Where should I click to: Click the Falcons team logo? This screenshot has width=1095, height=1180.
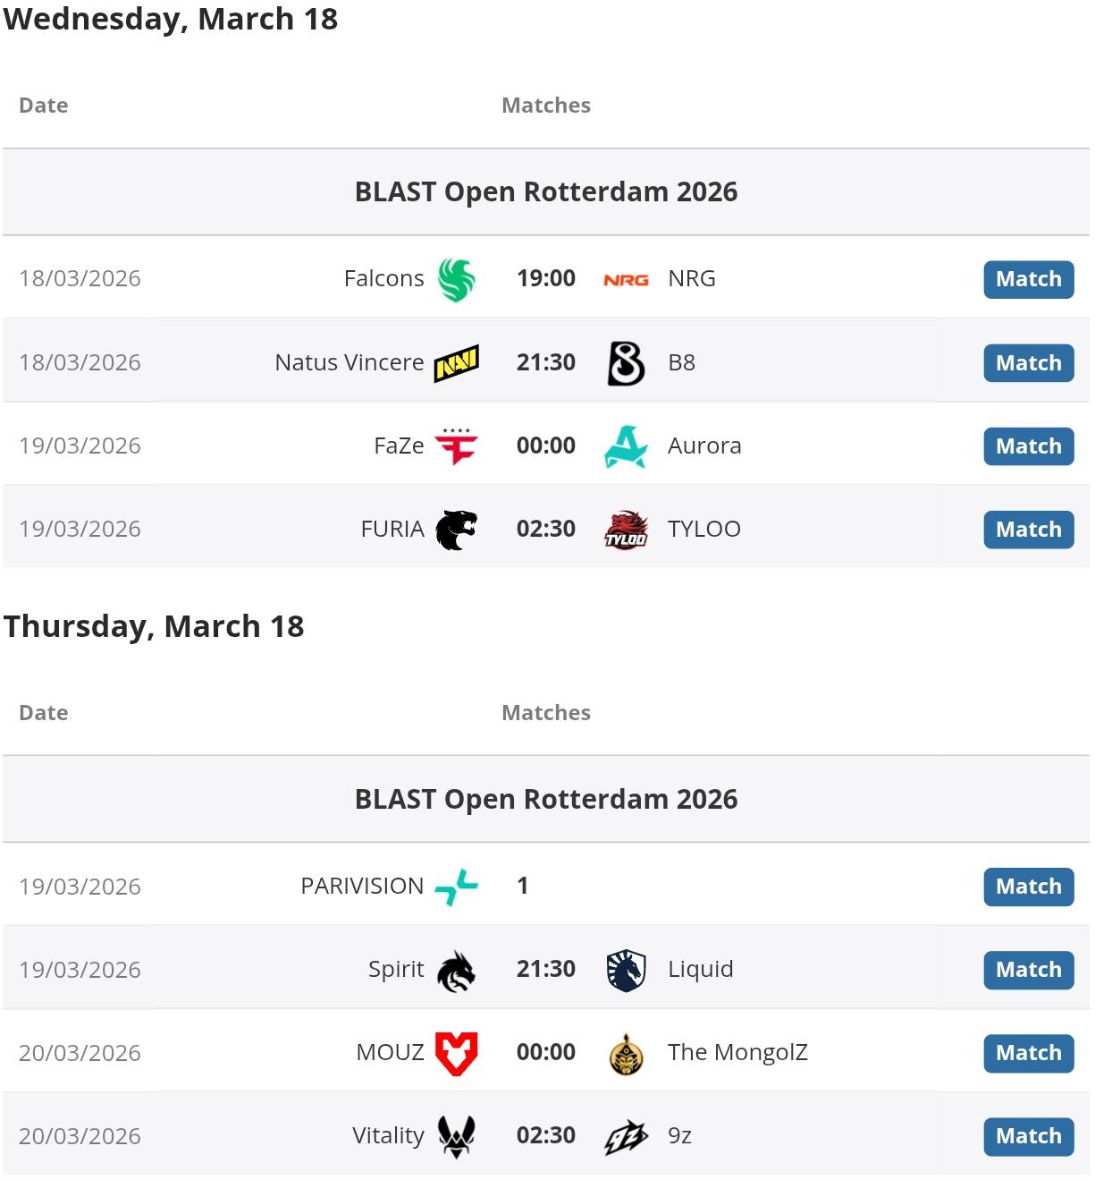[456, 279]
